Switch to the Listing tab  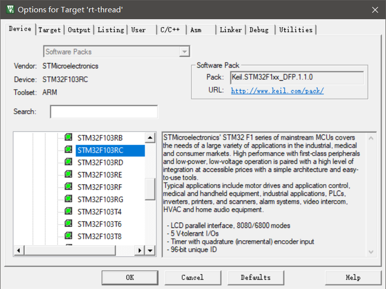pos(111,30)
